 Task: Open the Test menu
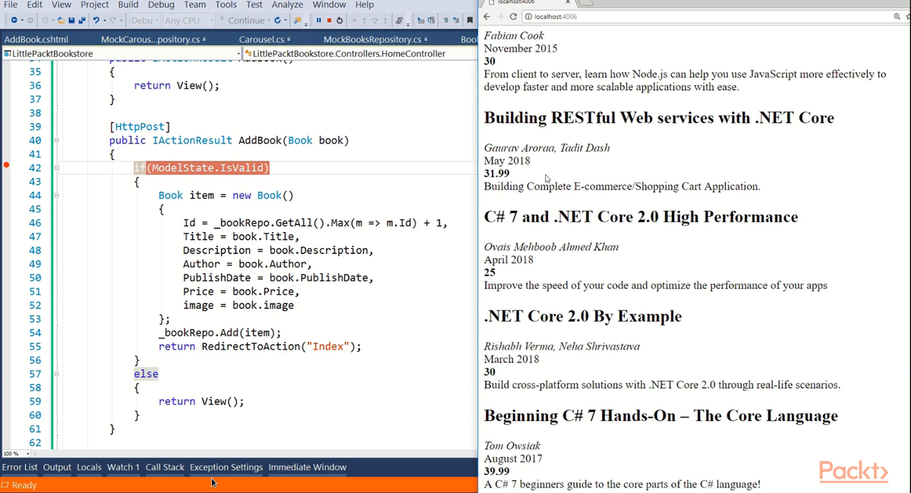tap(255, 5)
